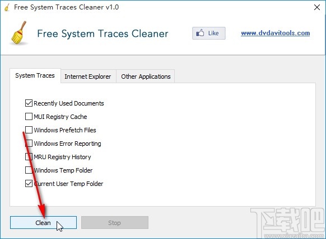Check MRU Registry History option
Screen dimensions: 326x239
[x=29, y=157]
